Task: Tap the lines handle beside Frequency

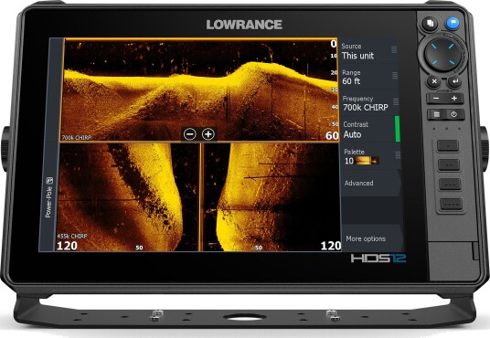Action: [x=396, y=101]
